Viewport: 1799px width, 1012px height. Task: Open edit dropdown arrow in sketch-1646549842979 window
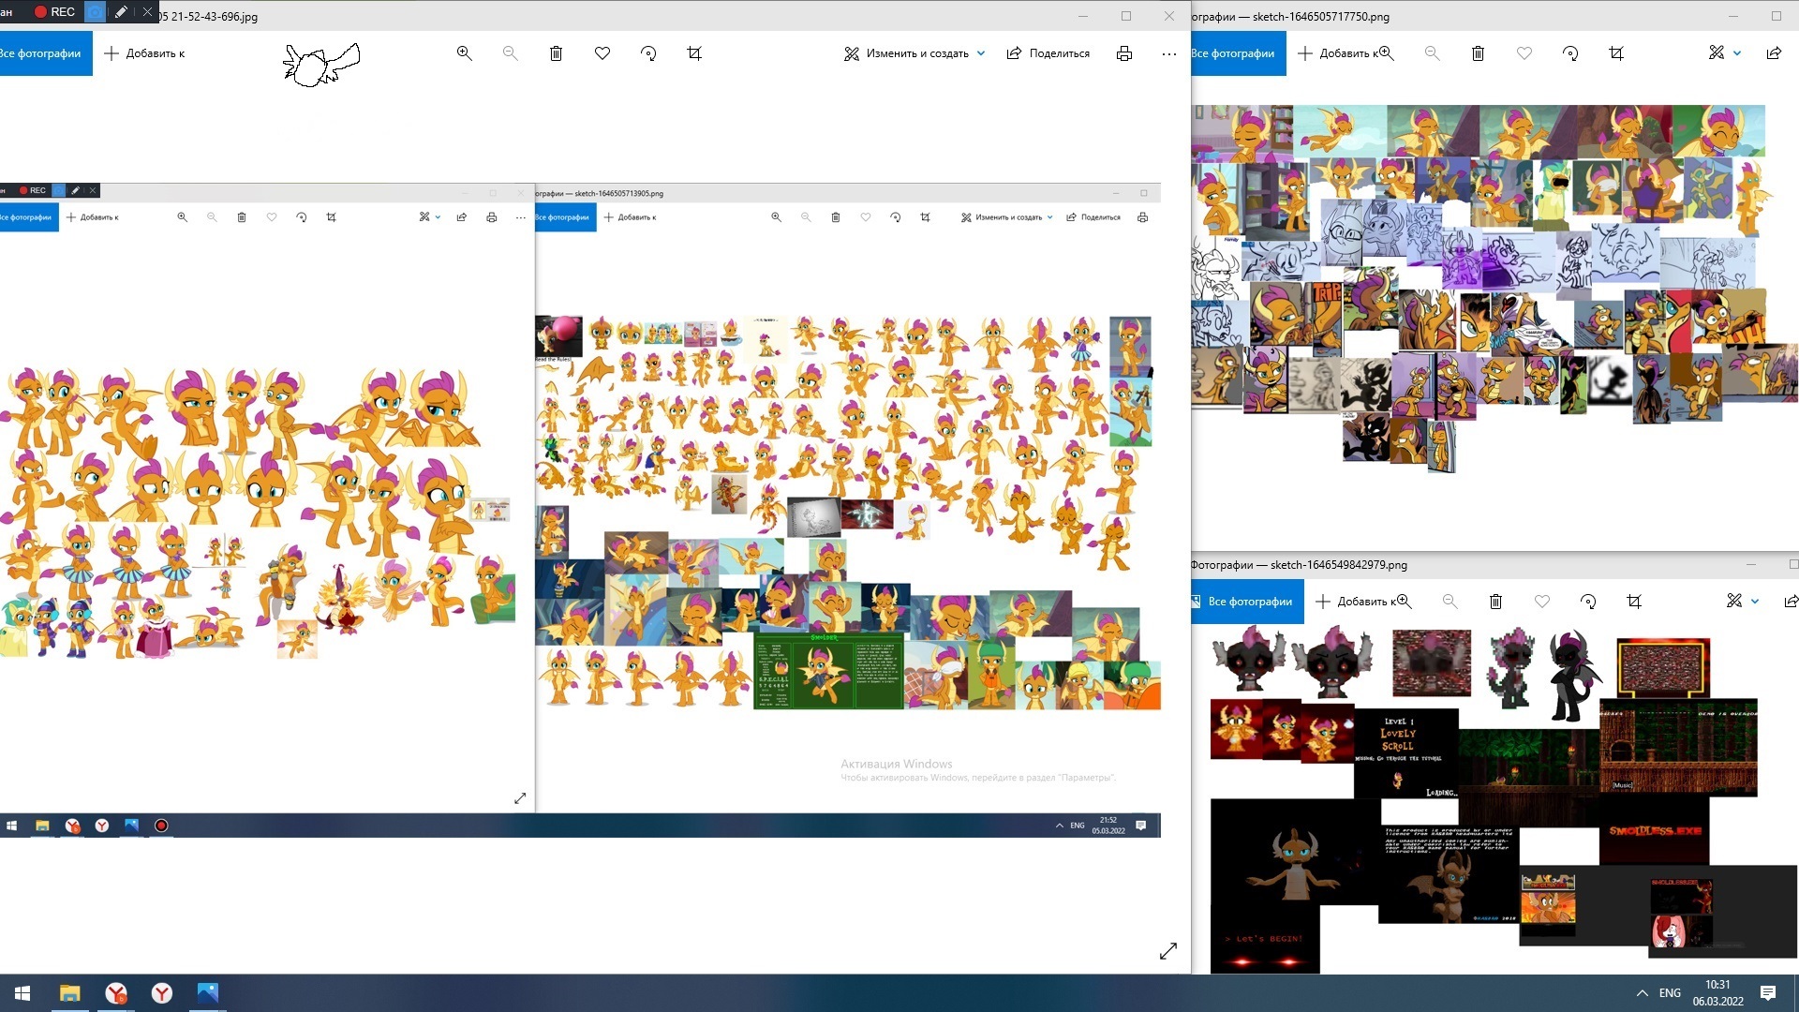[x=1755, y=602]
